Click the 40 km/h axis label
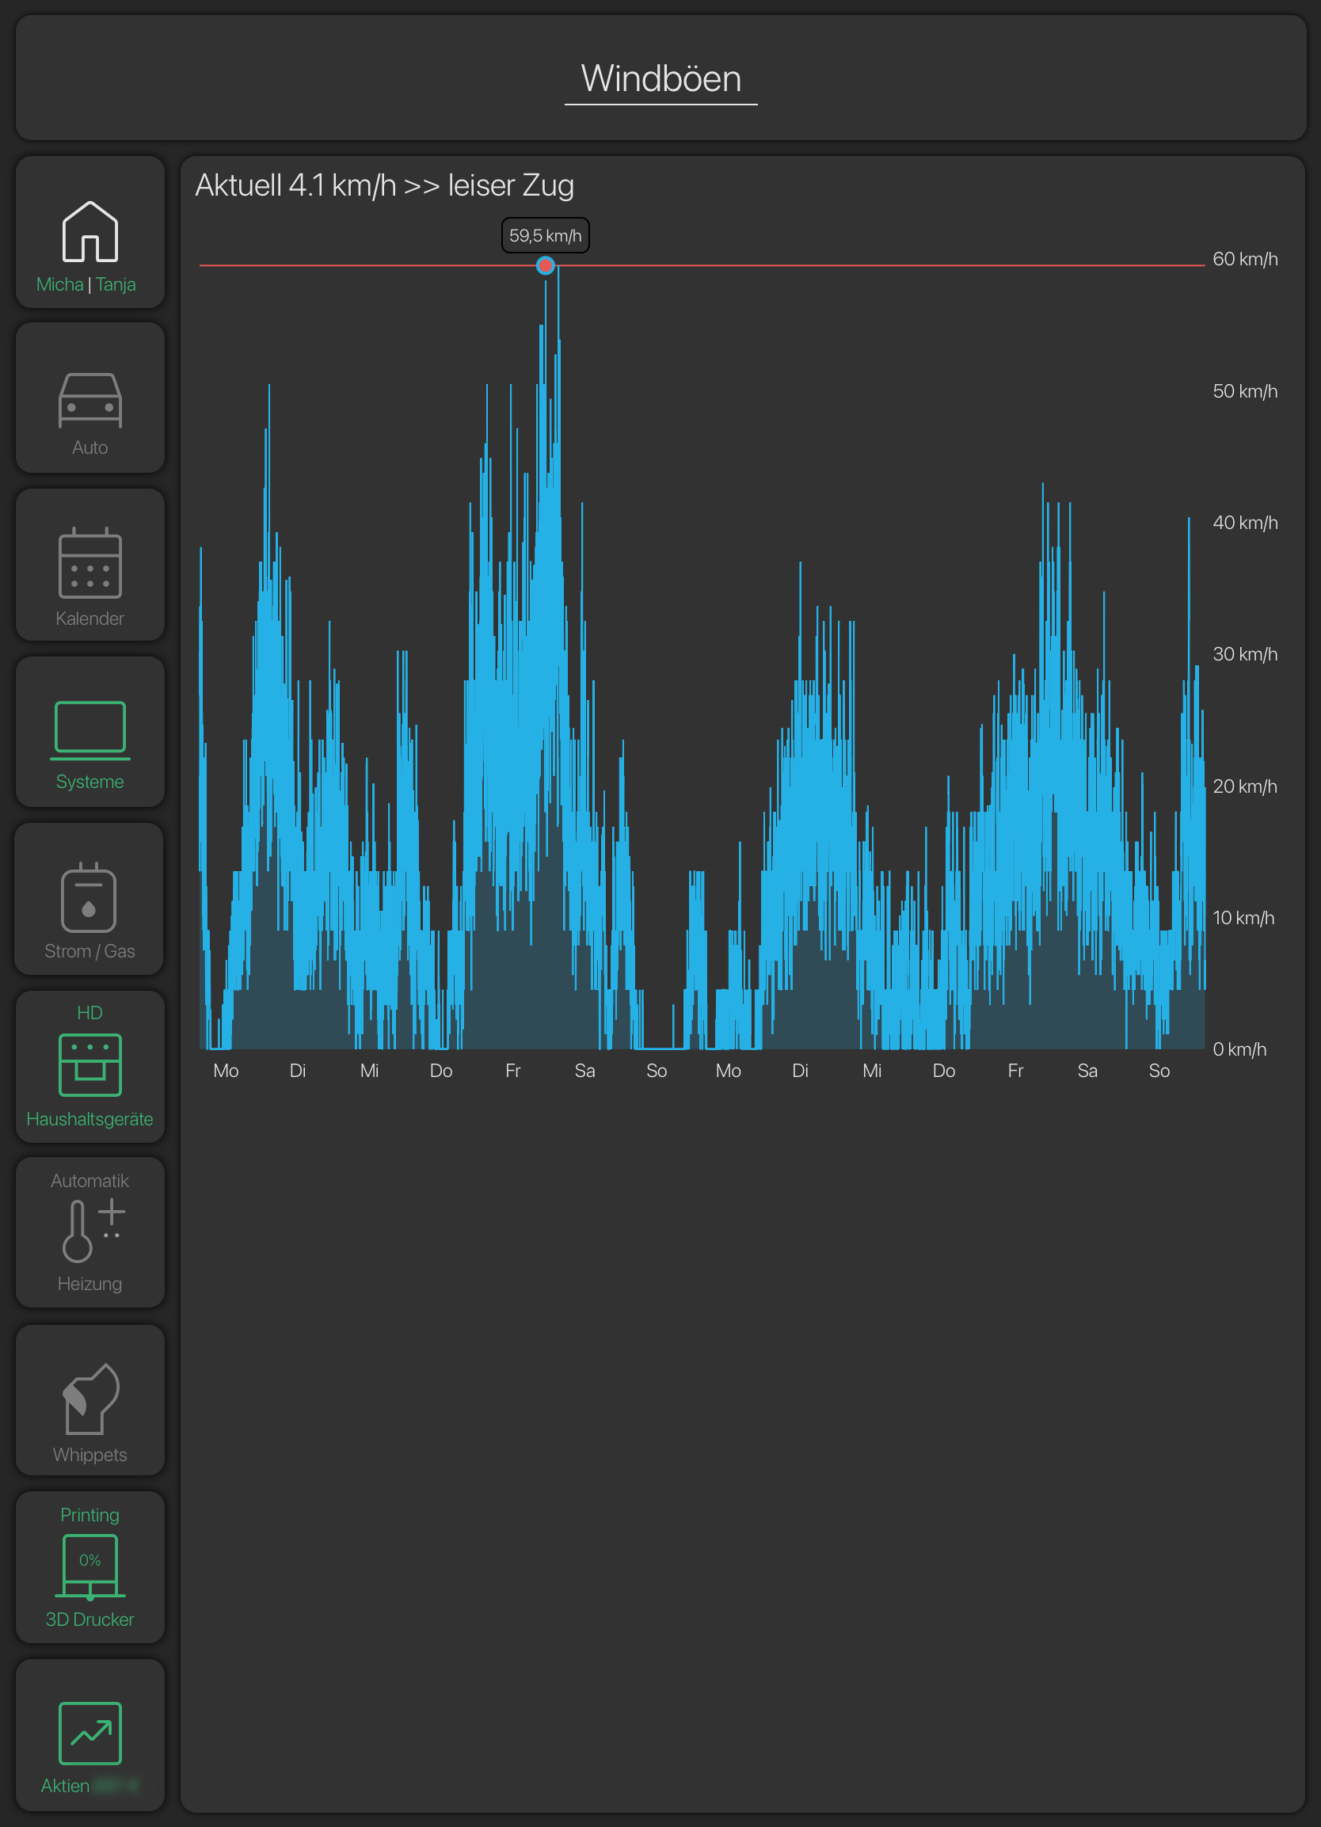1321x1827 pixels. click(1245, 523)
